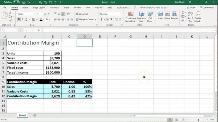Click the Increase Indent icon

[x=72, y=19]
